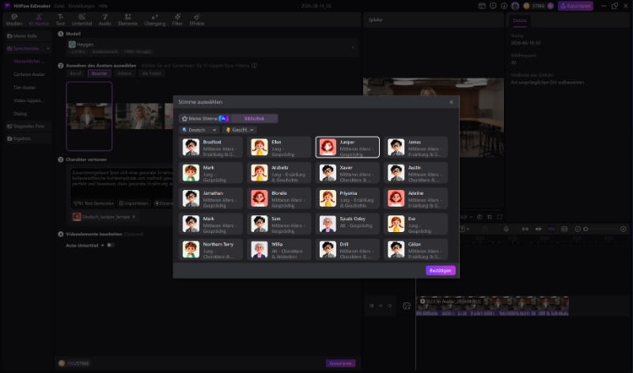Open the KI-Avatar toolbar tab
The height and width of the screenshot is (373, 633).
[39, 20]
